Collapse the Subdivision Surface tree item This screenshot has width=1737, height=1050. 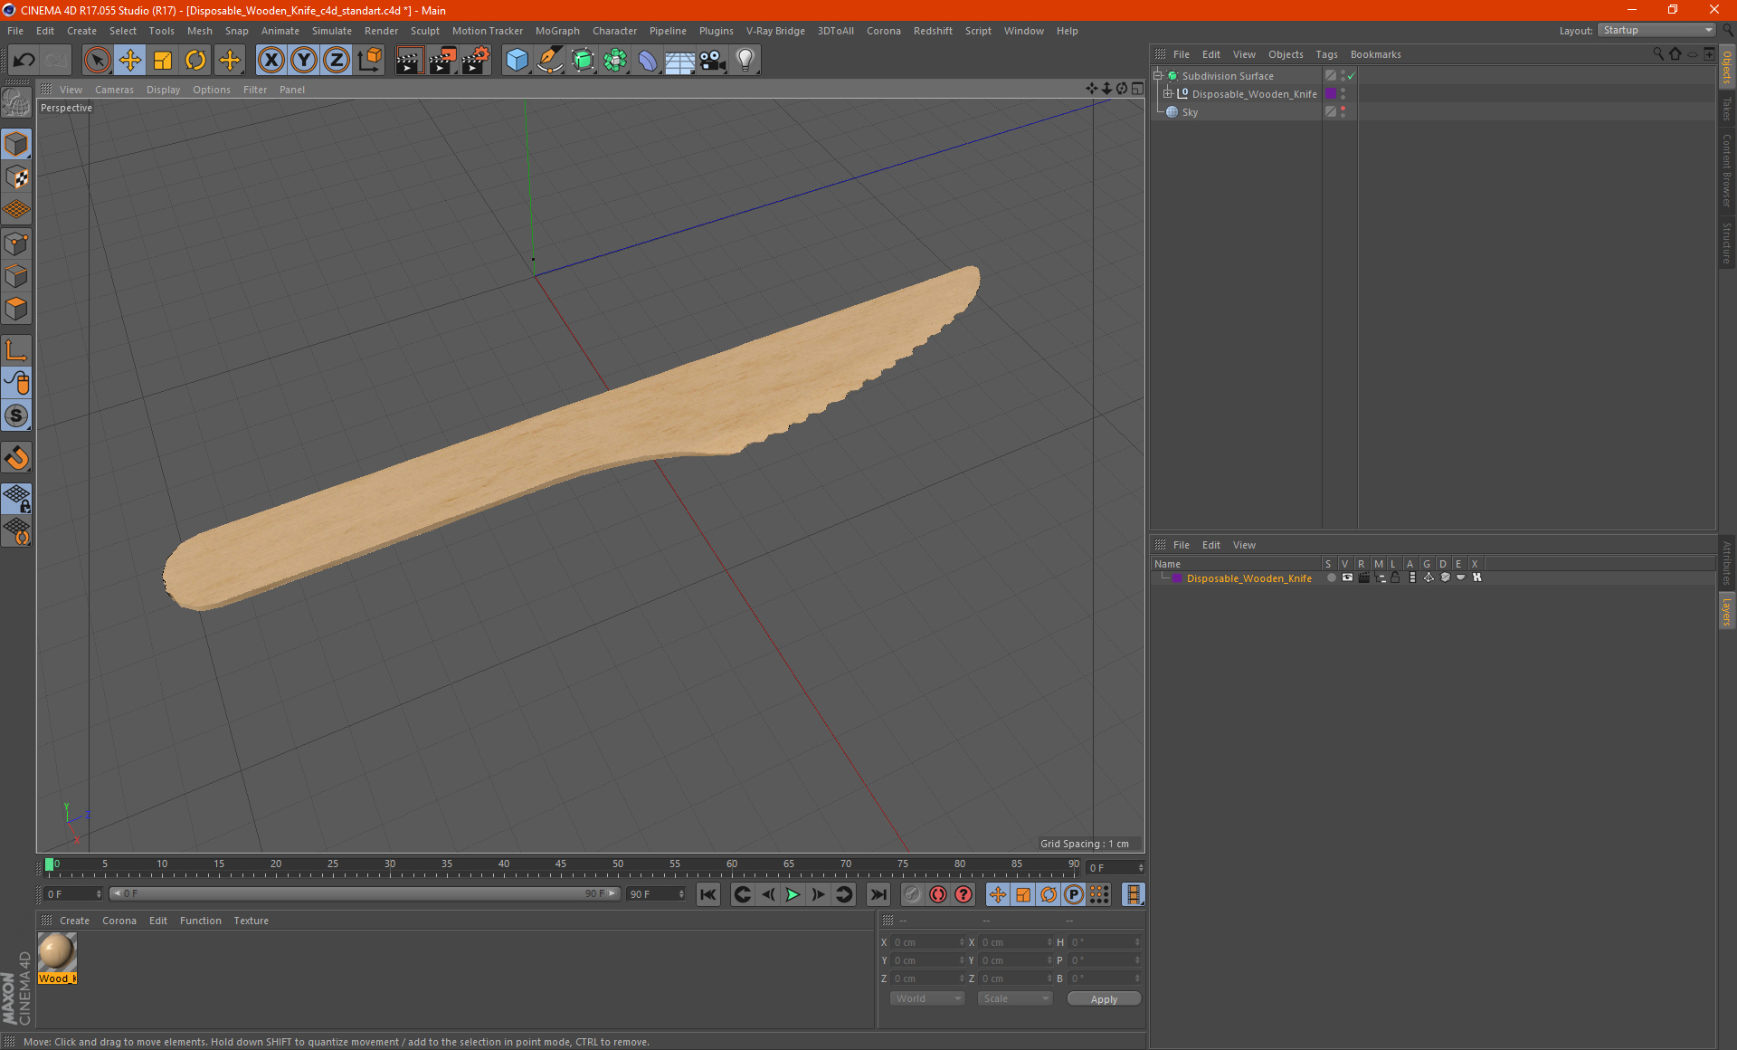click(1157, 76)
